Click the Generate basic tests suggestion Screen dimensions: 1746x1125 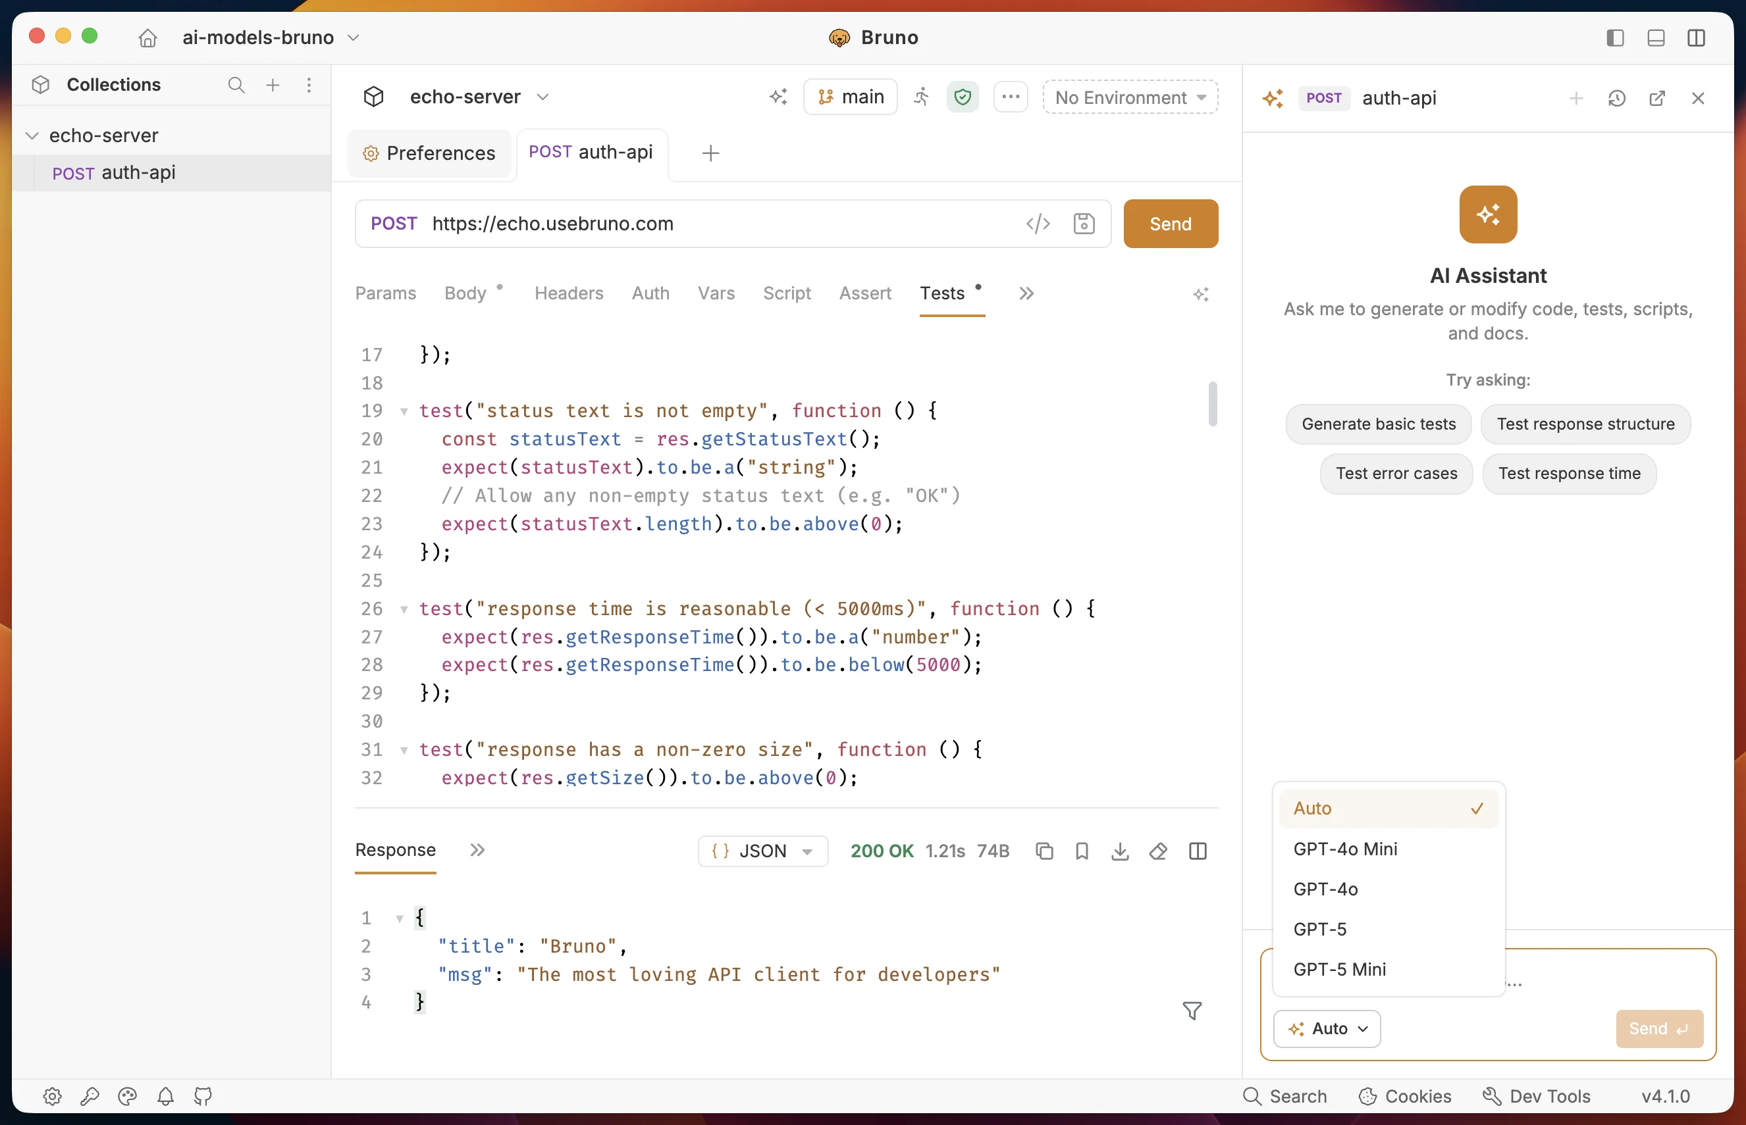tap(1379, 424)
